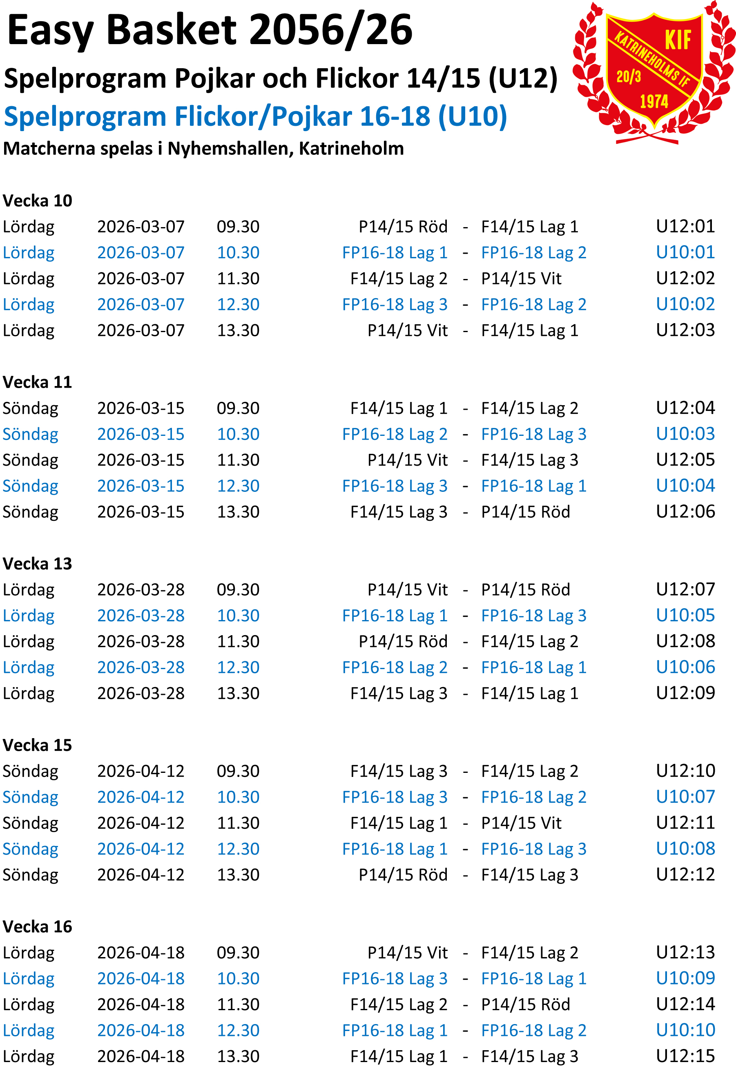
Task: Select blue match code U10:03
Action: tap(685, 433)
